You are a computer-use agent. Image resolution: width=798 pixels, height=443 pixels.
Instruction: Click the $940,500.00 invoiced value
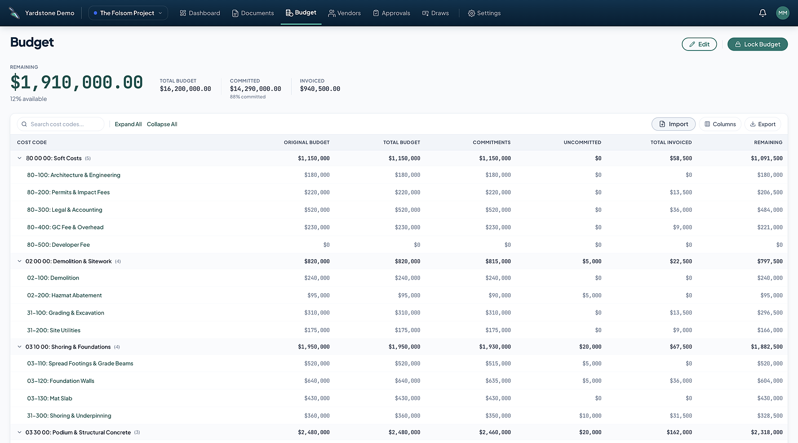pyautogui.click(x=320, y=89)
